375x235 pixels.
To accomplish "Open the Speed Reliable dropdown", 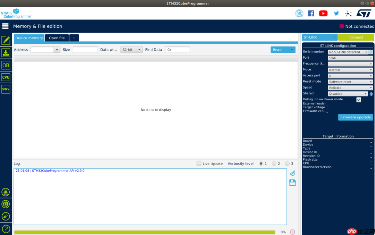I will pyautogui.click(x=350, y=88).
